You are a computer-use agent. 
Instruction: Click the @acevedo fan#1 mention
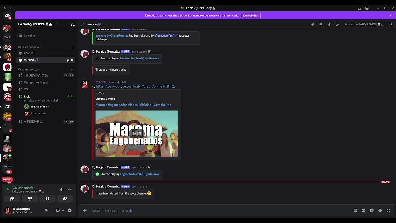(x=165, y=36)
